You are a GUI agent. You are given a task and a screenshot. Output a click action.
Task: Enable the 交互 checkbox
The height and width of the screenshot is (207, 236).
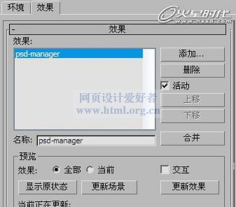[165, 169]
